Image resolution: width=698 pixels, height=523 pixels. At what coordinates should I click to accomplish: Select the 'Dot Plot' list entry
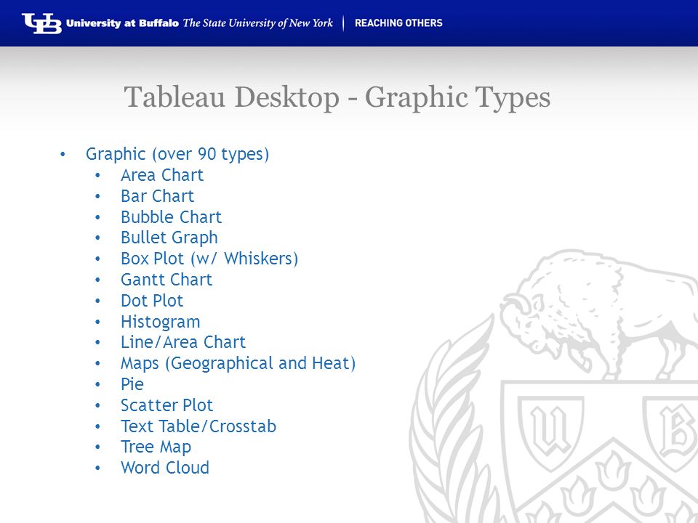[152, 301]
